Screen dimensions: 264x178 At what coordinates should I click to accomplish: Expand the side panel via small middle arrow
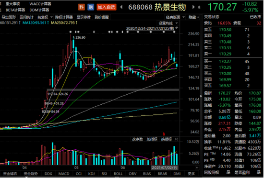pos(201,96)
